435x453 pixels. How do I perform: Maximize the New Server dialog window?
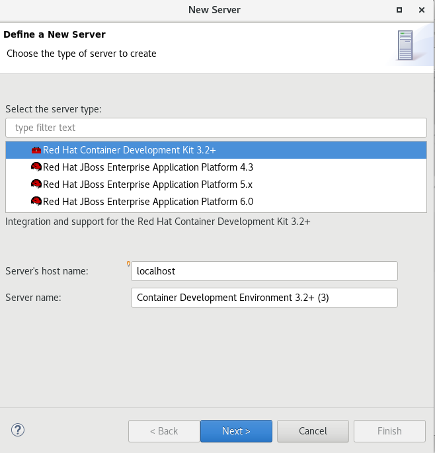pyautogui.click(x=399, y=10)
